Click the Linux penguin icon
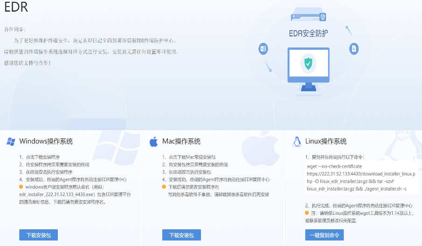This screenshot has height=246, width=422. (x=296, y=142)
